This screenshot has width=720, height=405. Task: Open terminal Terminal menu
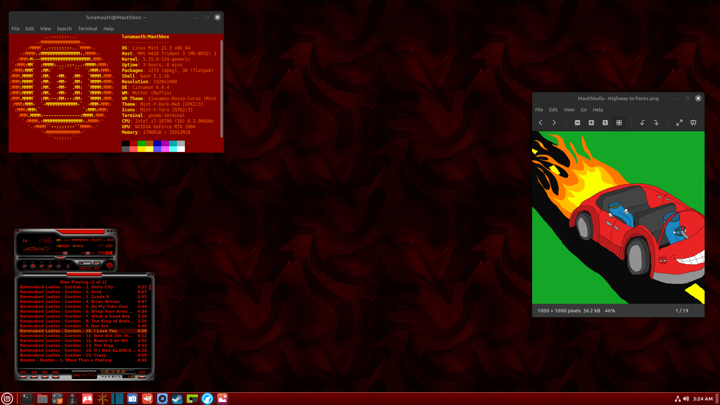pyautogui.click(x=87, y=28)
